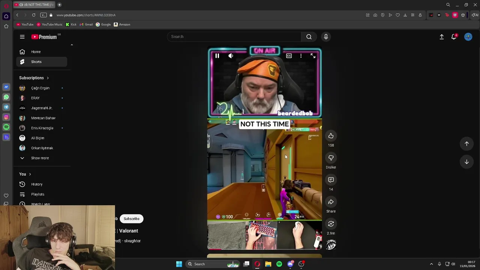Open the YouTube bookmark
Image resolution: width=480 pixels, height=270 pixels.
tap(25, 24)
